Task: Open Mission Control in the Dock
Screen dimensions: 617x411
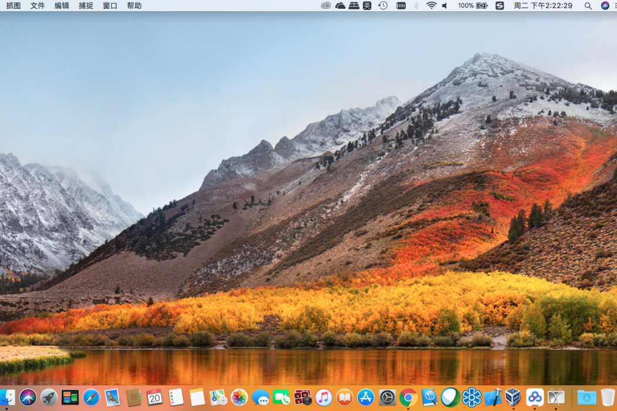Action: (x=70, y=397)
